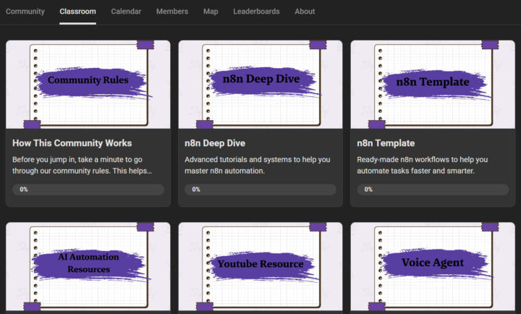Open the n8n Deep Dive thumbnail image
Image resolution: width=521 pixels, height=314 pixels.
tap(260, 84)
